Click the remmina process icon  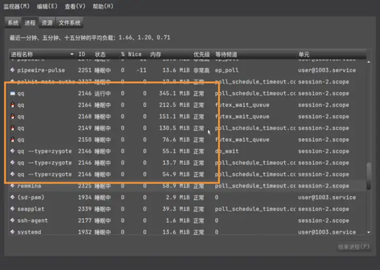[12, 186]
